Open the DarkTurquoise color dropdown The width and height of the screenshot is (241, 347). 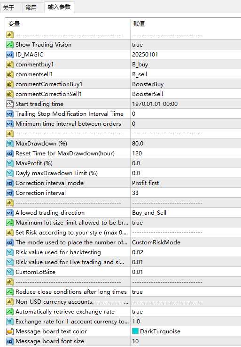pos(186,331)
